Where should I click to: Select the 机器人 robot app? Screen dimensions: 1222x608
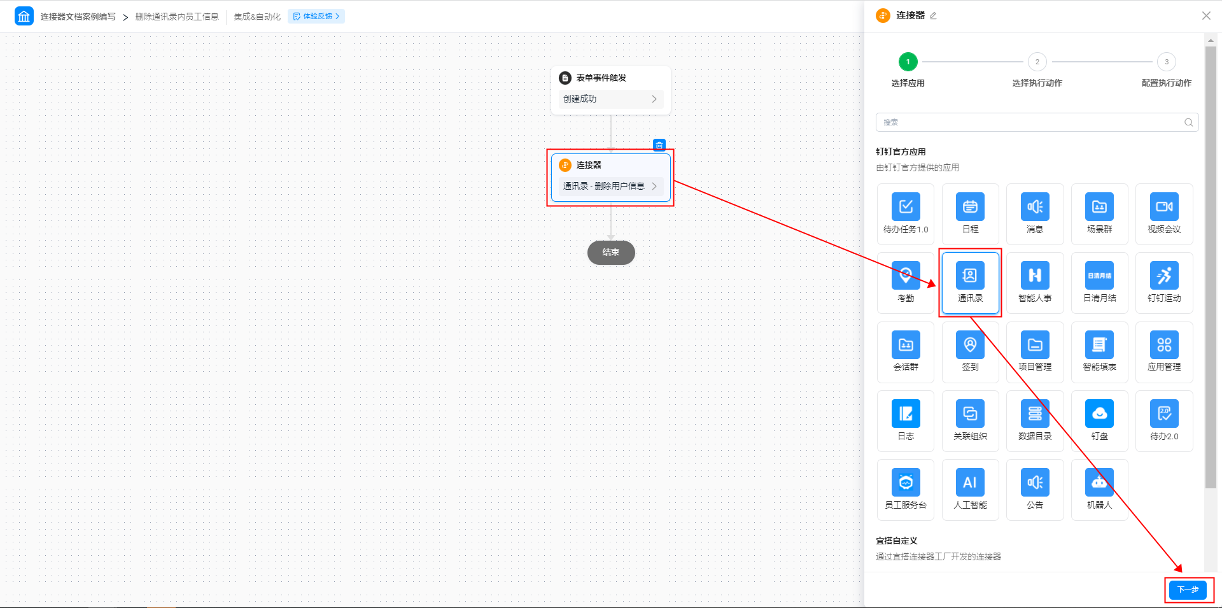pyautogui.click(x=1099, y=490)
